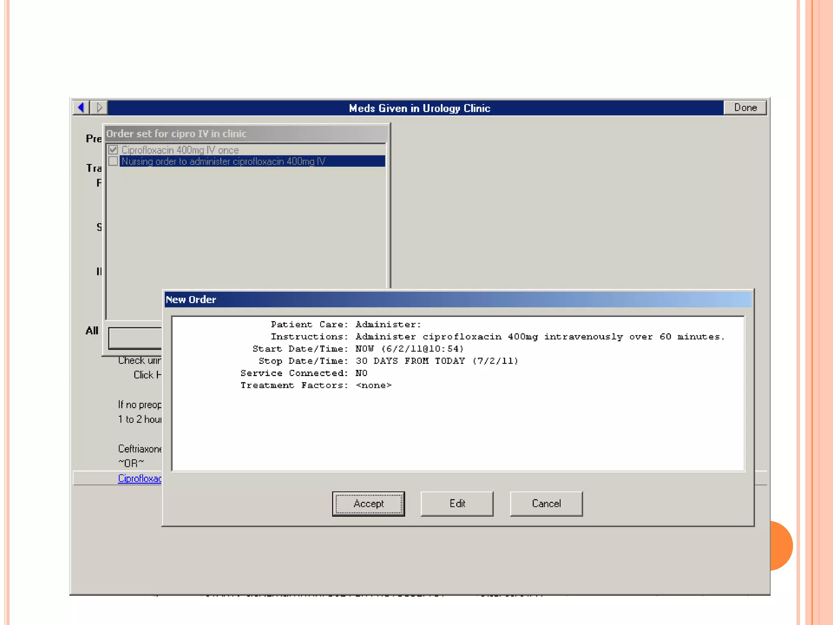833x625 pixels.
Task: Click Edit in New Order dialog
Action: click(457, 504)
